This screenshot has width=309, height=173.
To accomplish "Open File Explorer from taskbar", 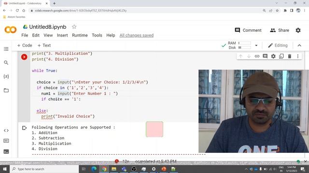I will tap(114, 169).
